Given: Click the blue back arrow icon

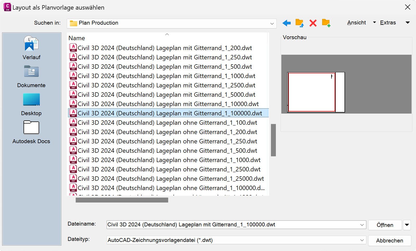Looking at the screenshot, I should point(287,23).
